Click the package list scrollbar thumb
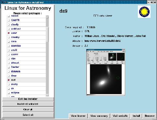 coord(47,35)
